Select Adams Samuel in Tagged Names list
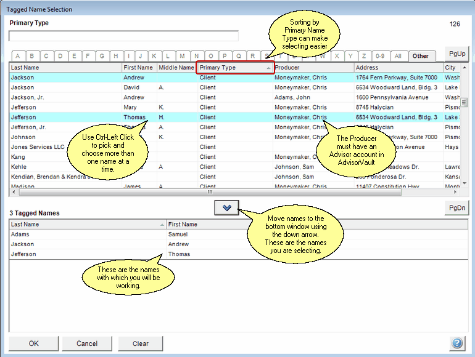The height and width of the screenshot is (357, 475). coord(86,235)
